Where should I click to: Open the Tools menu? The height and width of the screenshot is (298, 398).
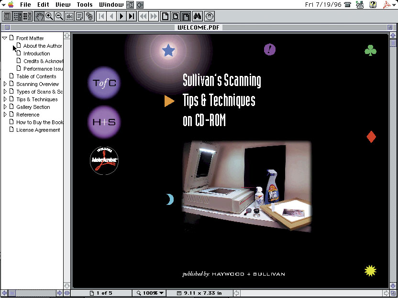point(85,5)
